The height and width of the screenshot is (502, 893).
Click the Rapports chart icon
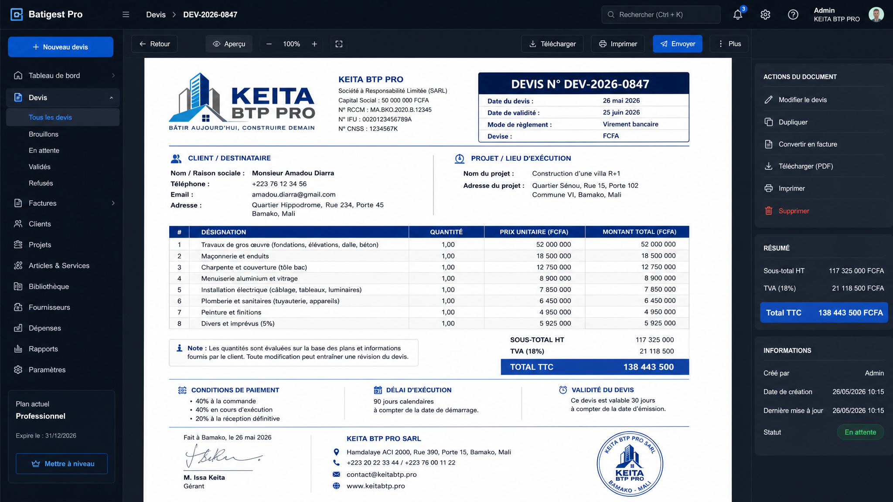tap(18, 349)
